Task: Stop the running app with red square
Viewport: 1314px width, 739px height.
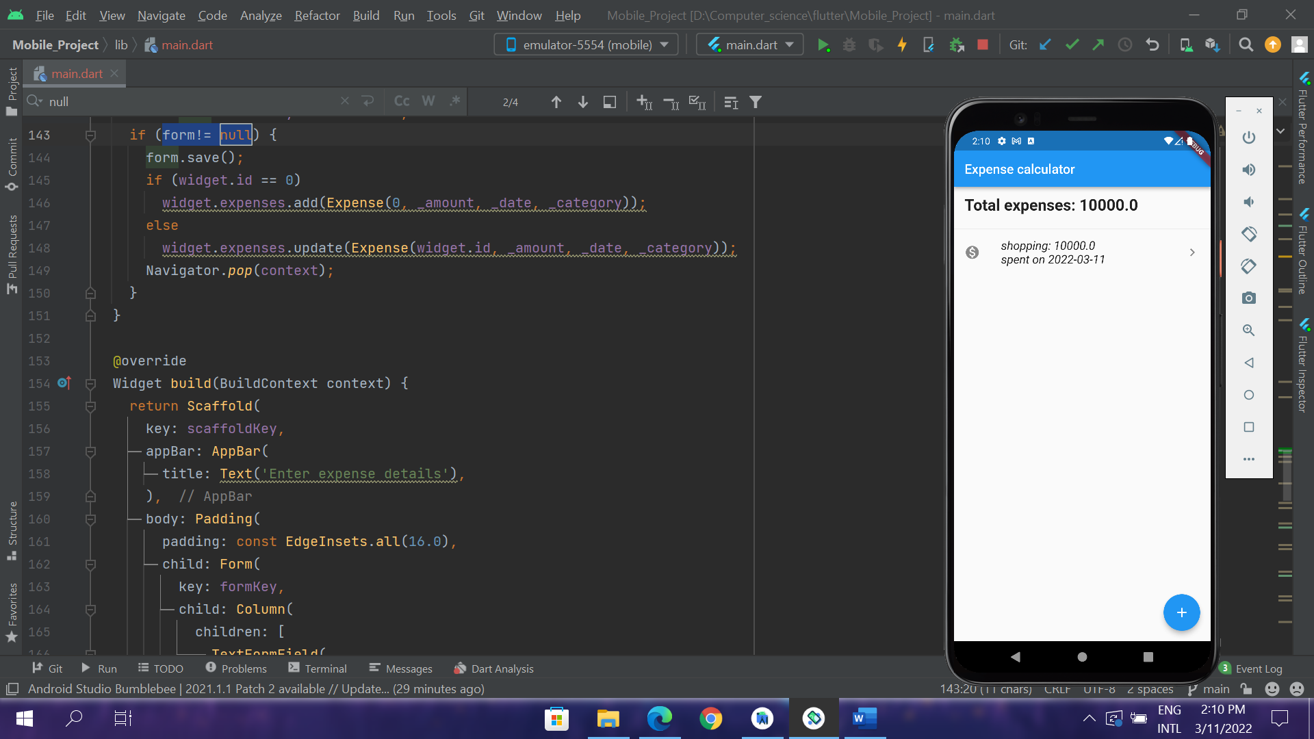Action: click(983, 45)
